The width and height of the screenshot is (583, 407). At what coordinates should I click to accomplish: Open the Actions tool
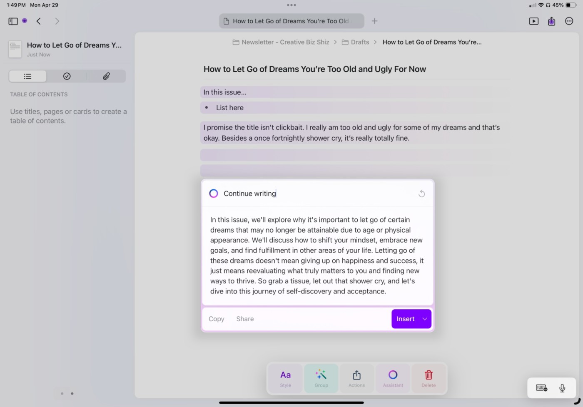357,379
